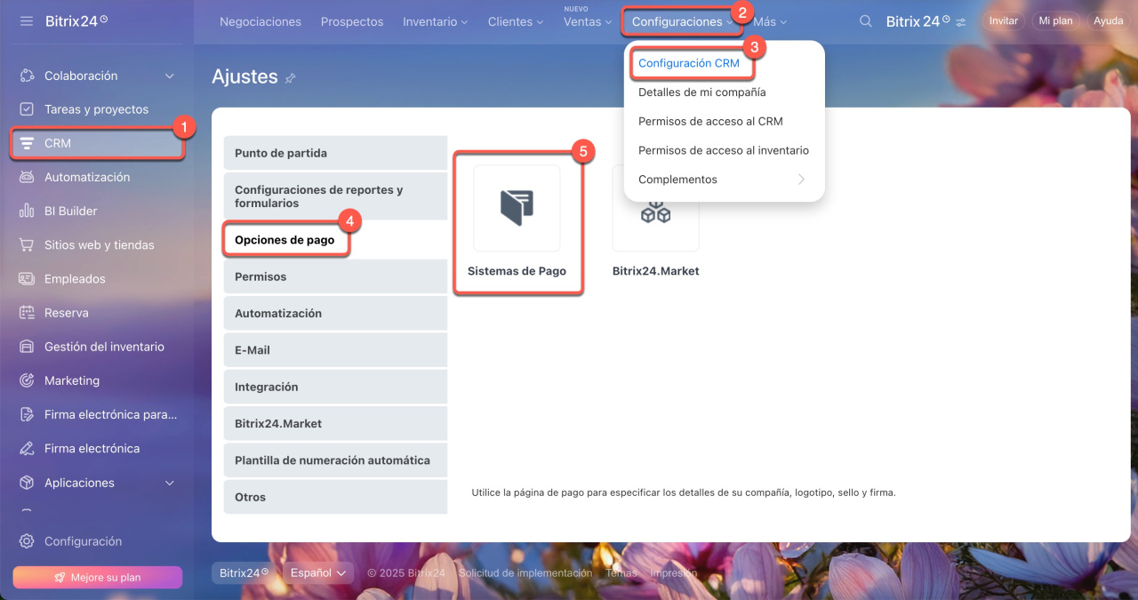The height and width of the screenshot is (600, 1138).
Task: Go to the Prospectos tab
Action: click(x=352, y=21)
